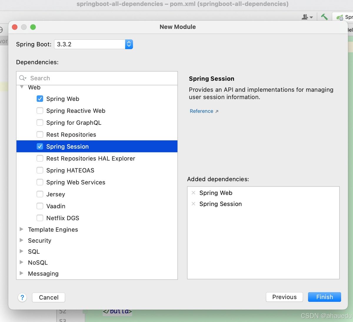Click the Messaging category label
353x322 pixels.
pyautogui.click(x=43, y=273)
